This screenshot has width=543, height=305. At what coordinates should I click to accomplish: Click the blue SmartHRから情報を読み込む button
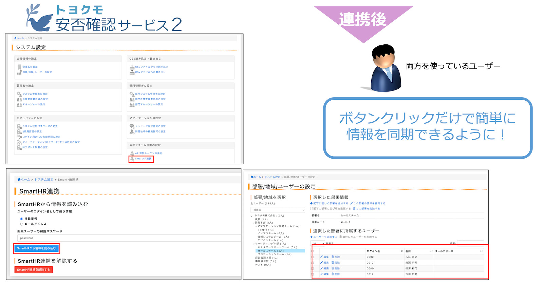coord(36,248)
